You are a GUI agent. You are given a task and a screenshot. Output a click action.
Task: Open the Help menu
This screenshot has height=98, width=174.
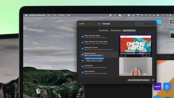(x=69, y=15)
